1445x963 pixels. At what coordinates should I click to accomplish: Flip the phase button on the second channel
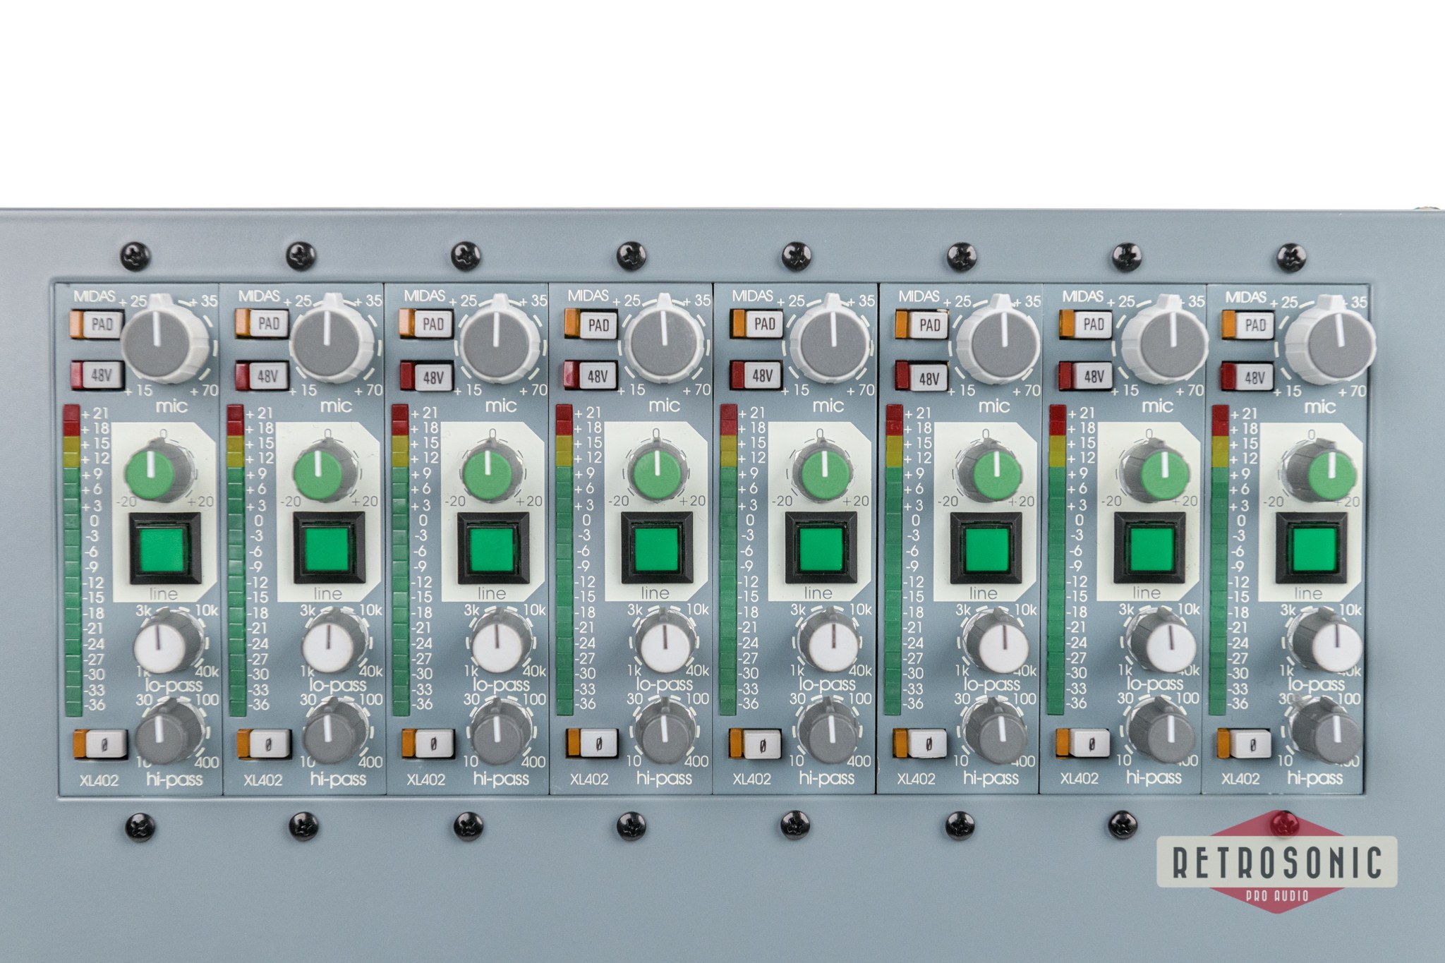[x=265, y=743]
